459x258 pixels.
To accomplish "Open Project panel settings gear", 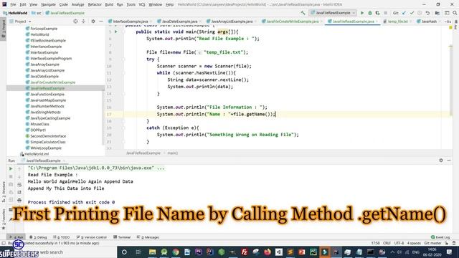I will 93,21.
